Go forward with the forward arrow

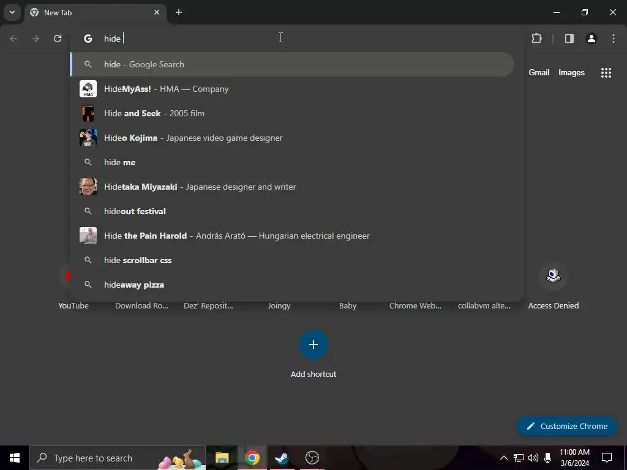tap(36, 39)
